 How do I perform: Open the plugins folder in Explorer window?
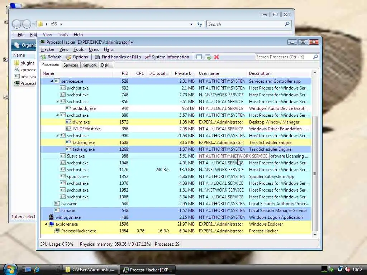point(24,63)
